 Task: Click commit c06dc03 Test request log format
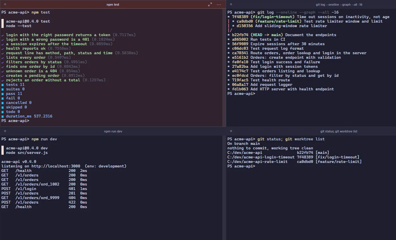[x=268, y=48]
